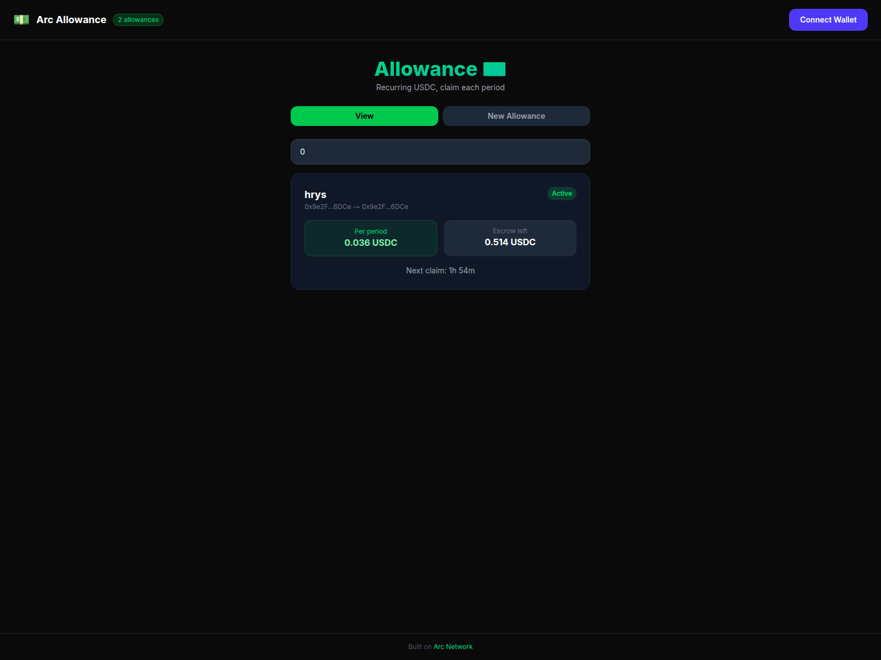
Task: Click the Recurring USDC subtitle text
Action: pyautogui.click(x=440, y=87)
